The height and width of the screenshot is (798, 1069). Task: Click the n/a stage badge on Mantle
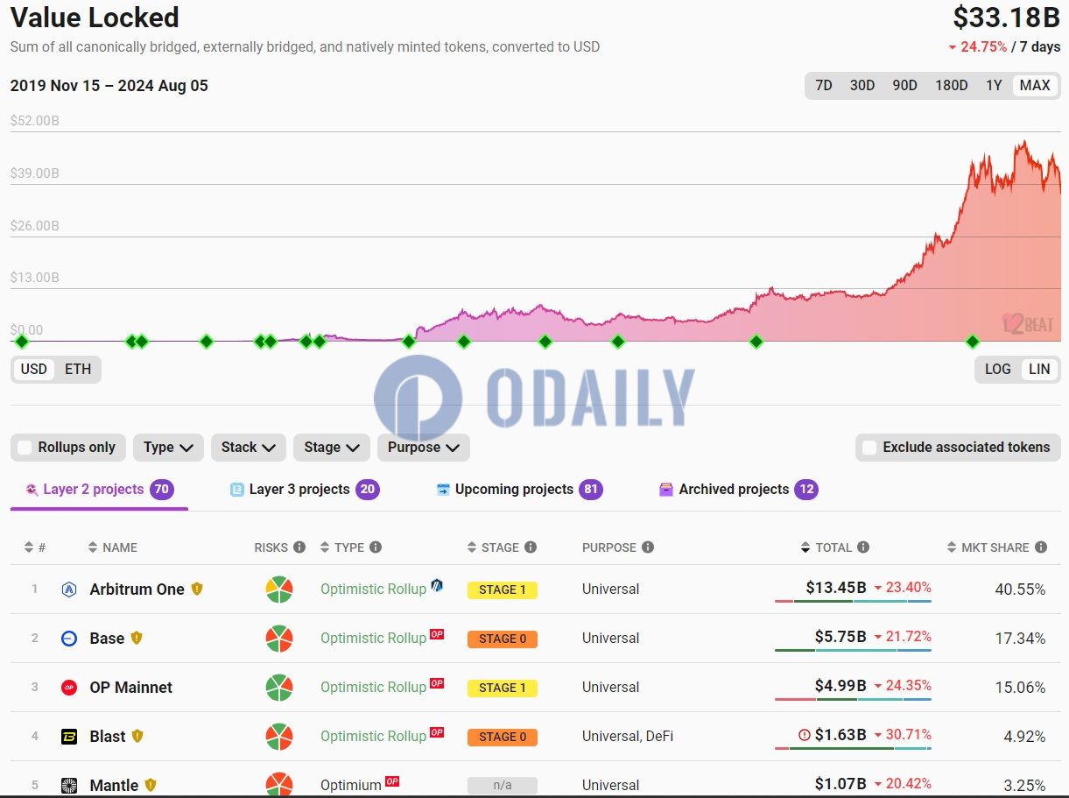coord(503,786)
